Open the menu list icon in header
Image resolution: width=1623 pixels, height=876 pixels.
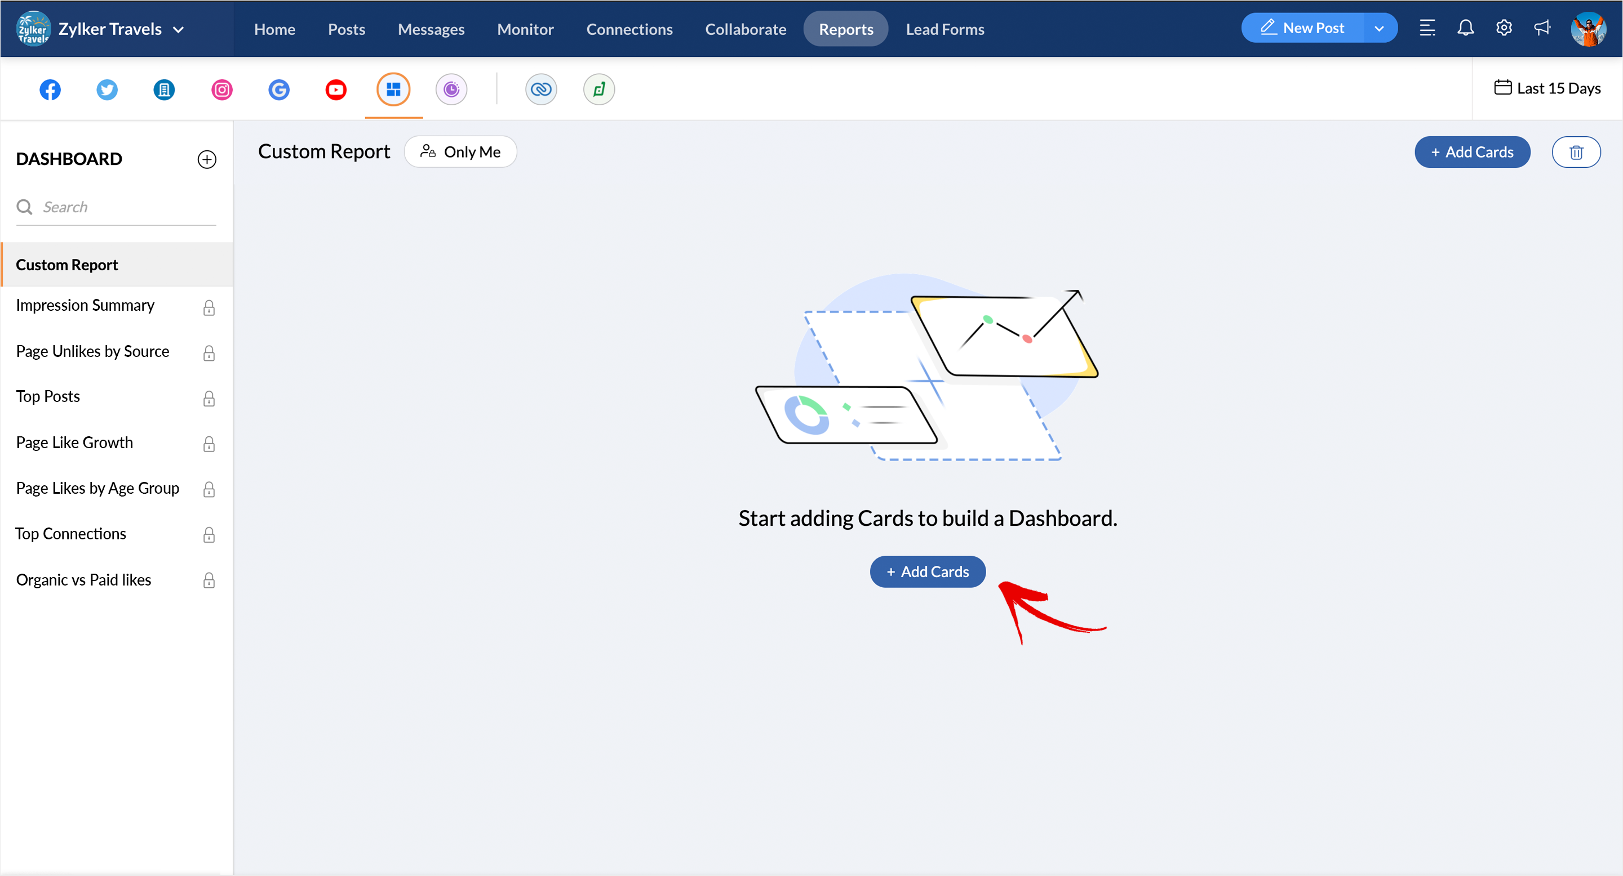point(1427,28)
